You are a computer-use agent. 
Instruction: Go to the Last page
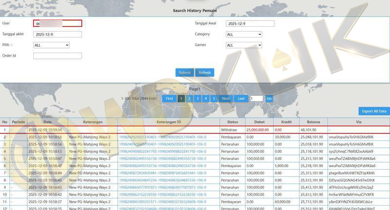coord(241,99)
